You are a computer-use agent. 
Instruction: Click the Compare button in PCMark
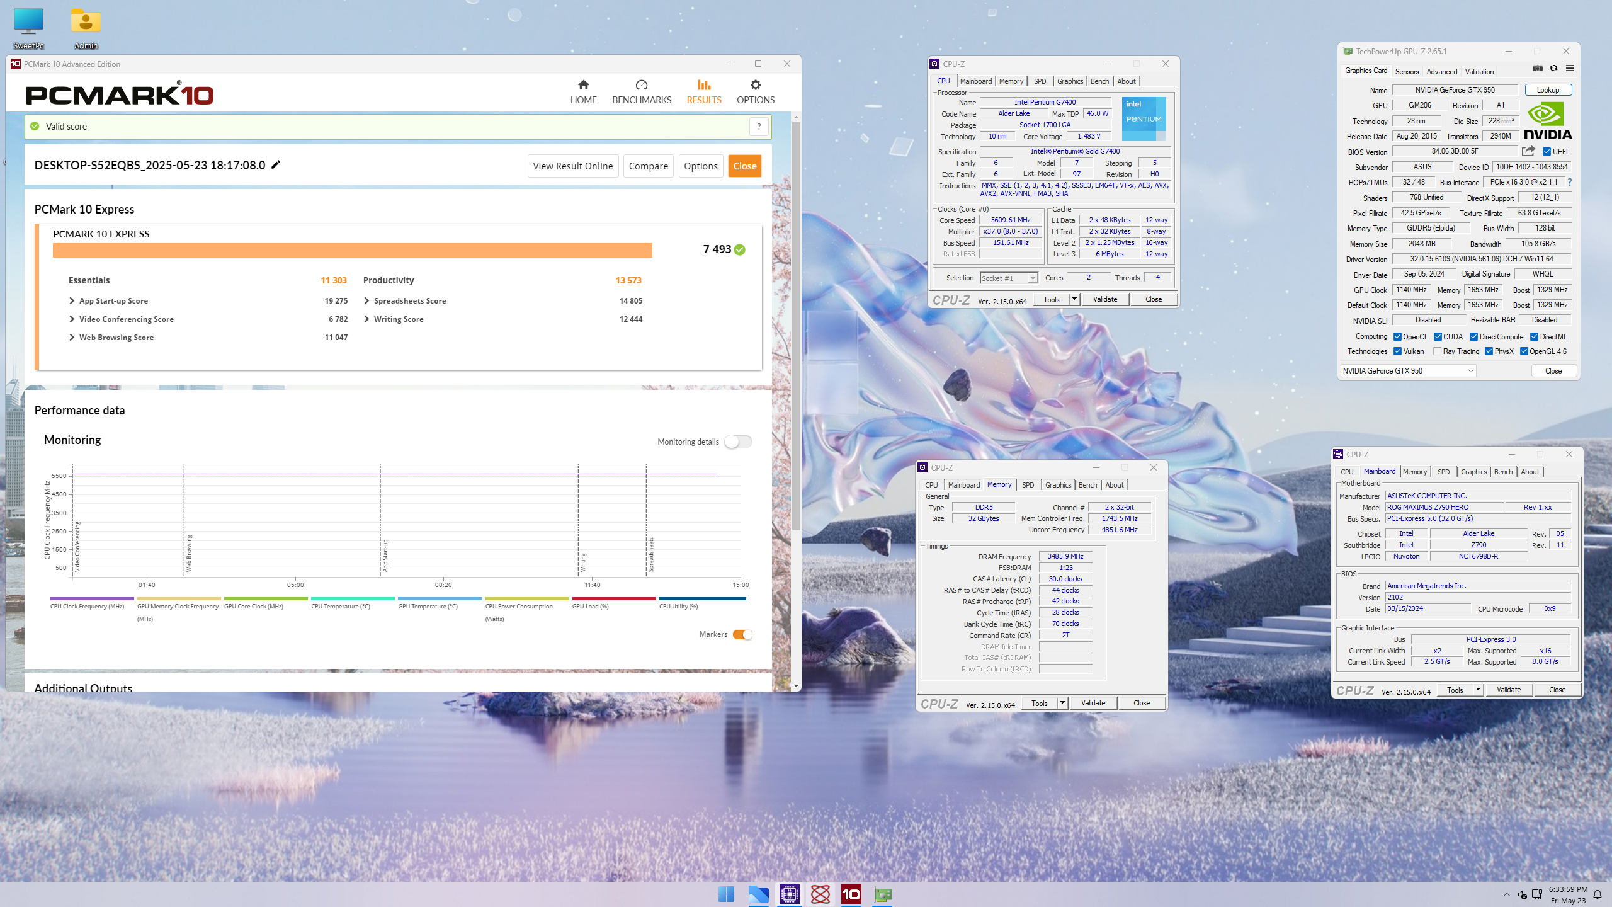(x=648, y=166)
